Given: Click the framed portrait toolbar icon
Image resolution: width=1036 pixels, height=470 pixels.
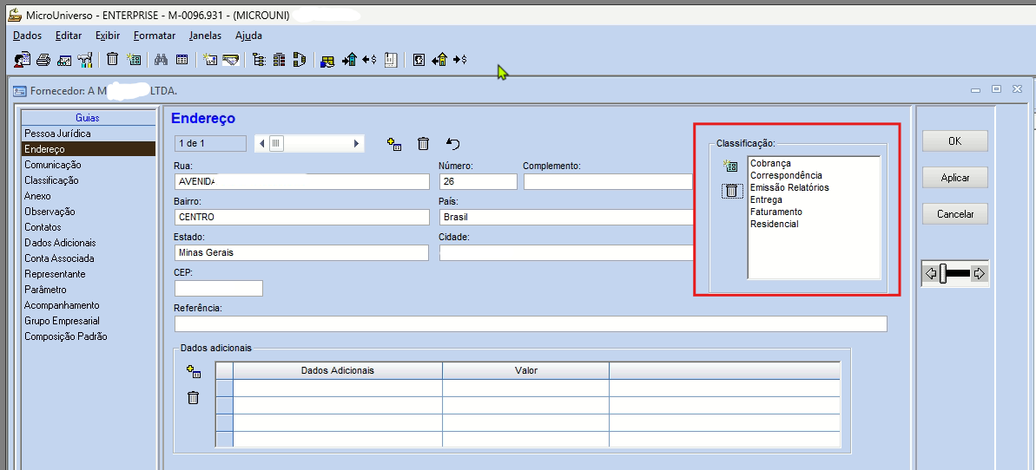Looking at the screenshot, I should [x=419, y=60].
